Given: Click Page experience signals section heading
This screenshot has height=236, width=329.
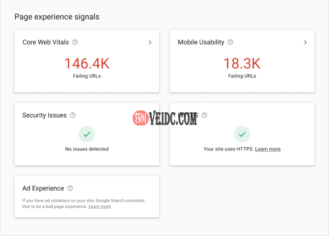Looking at the screenshot, I should point(57,17).
